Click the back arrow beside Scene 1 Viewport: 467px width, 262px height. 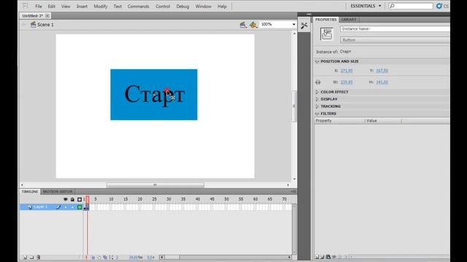coord(24,25)
